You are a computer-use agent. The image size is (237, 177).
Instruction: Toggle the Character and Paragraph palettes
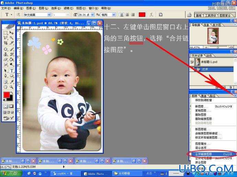160,15
